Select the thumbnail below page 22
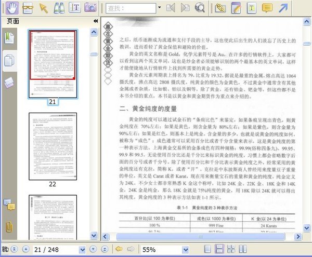 click(53, 218)
